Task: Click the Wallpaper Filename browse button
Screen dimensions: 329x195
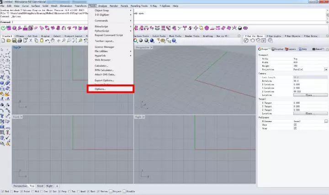Action: pos(326,121)
